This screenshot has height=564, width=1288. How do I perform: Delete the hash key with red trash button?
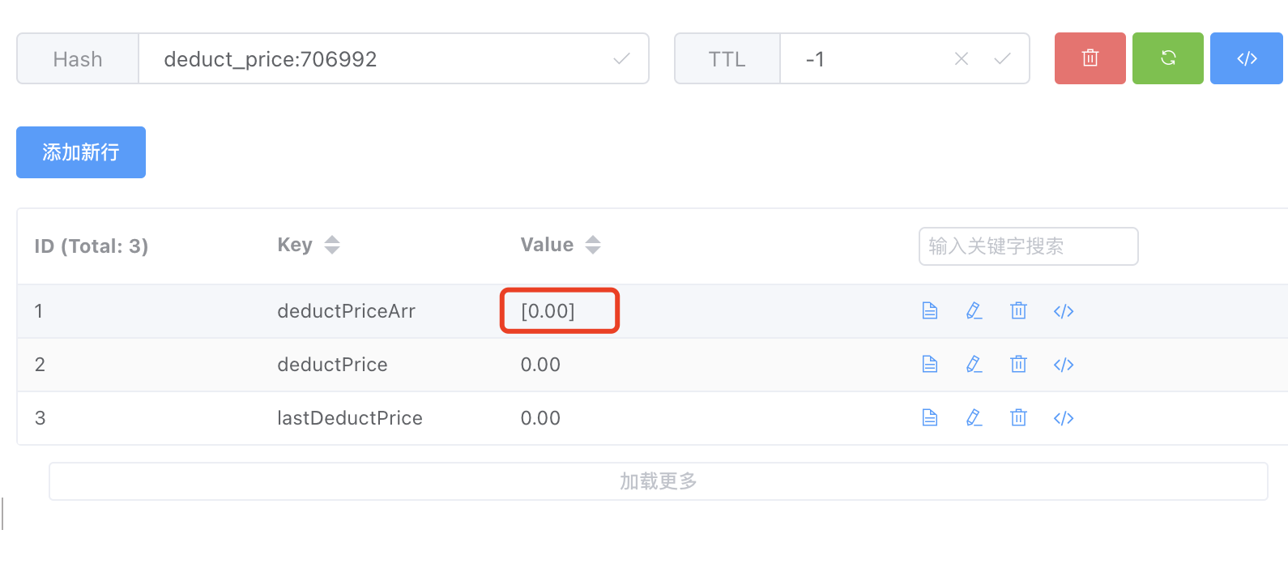tap(1090, 58)
